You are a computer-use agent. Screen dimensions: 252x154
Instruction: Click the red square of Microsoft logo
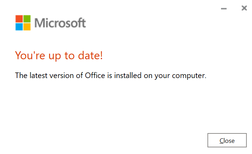(19, 18)
